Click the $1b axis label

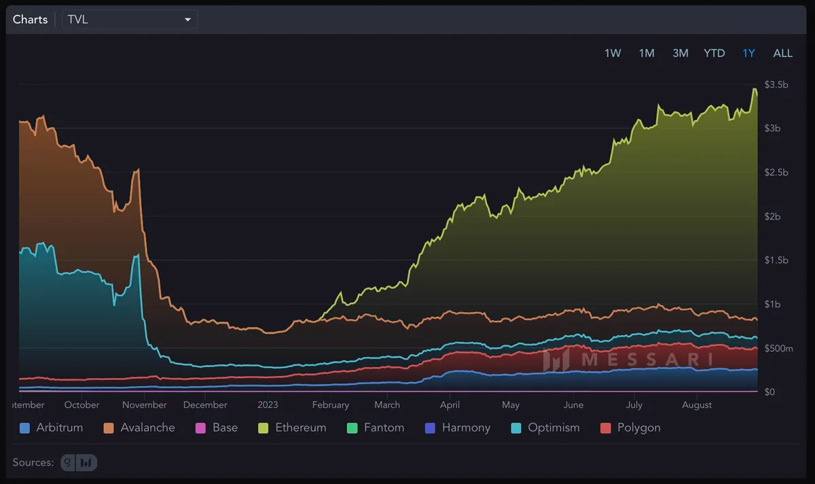tap(774, 304)
